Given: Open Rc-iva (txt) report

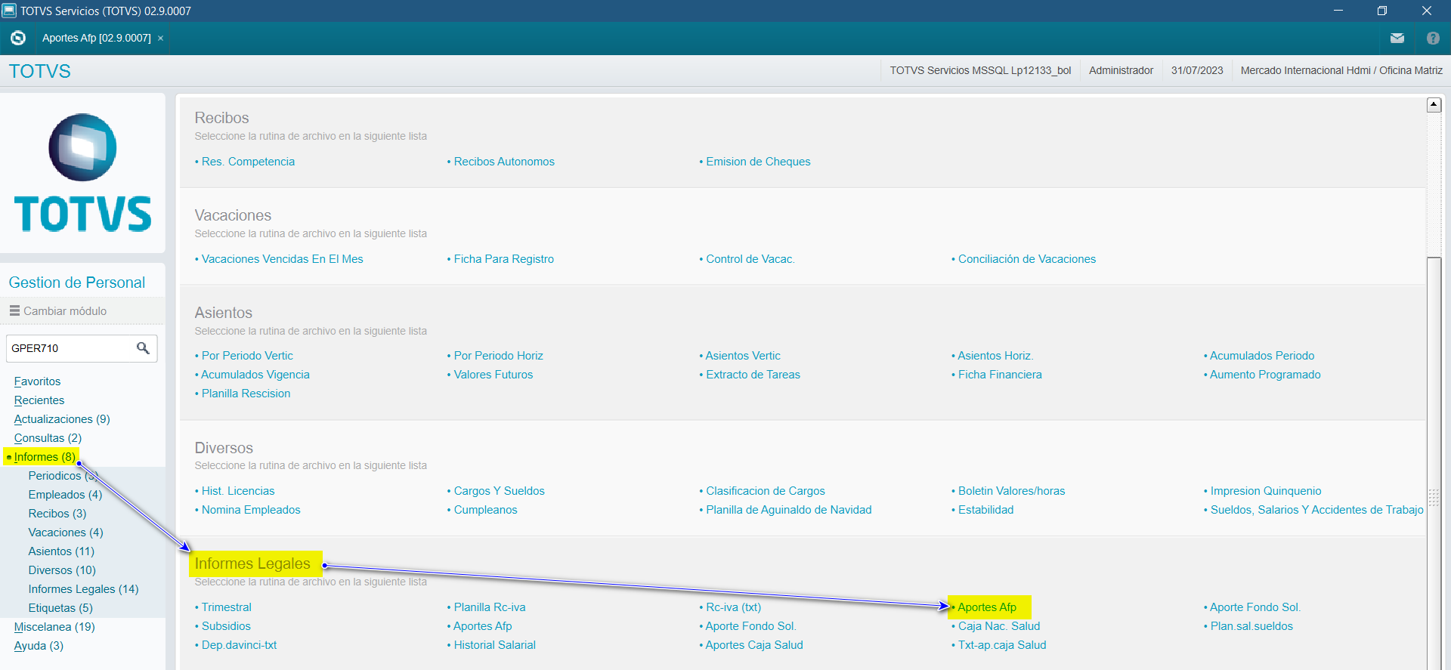Looking at the screenshot, I should tap(733, 607).
